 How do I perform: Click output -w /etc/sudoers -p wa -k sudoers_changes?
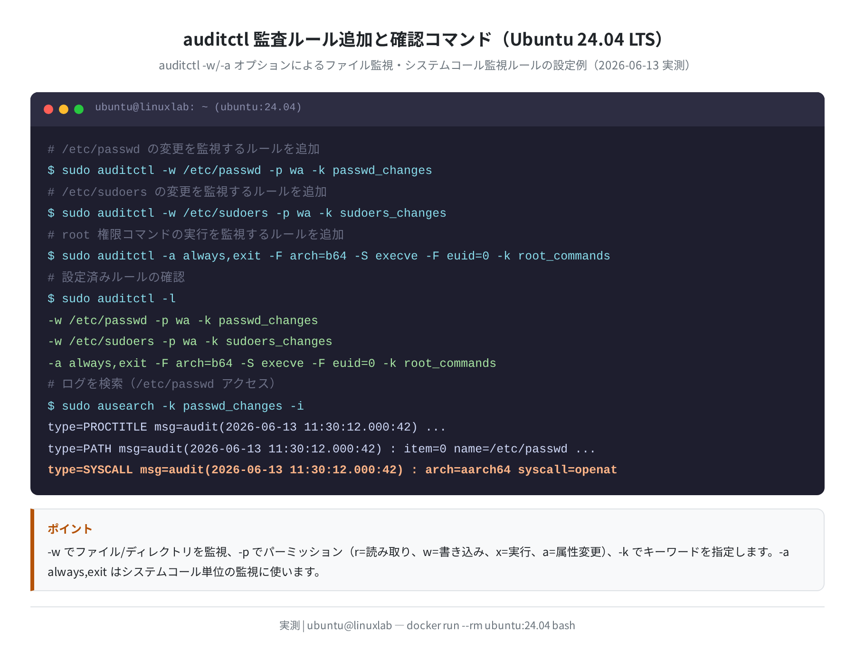(190, 342)
